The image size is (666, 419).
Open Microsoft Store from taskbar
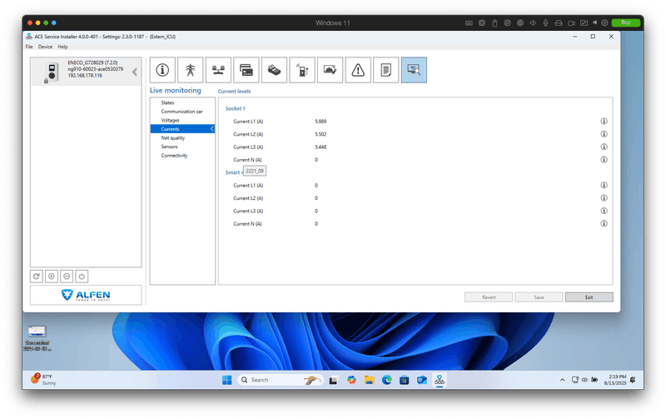coord(404,380)
